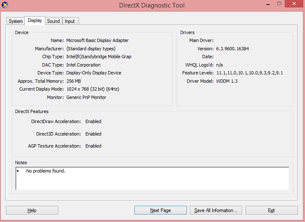Click 'Microsoft Basic Display Adapter' name value
The image size is (305, 222).
click(x=97, y=40)
